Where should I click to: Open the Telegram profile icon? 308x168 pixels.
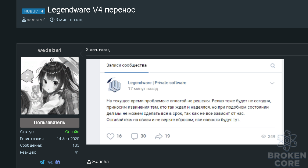click(42, 162)
